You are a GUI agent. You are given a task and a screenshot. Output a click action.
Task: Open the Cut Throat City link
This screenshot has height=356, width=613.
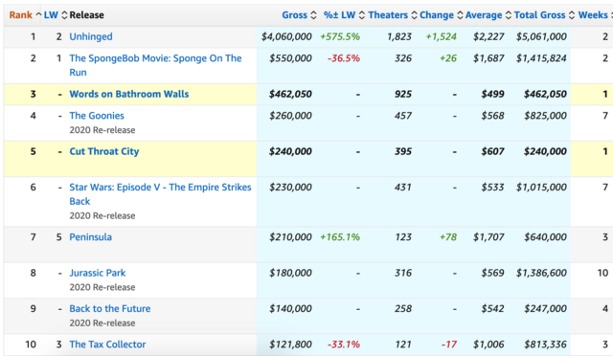(104, 151)
